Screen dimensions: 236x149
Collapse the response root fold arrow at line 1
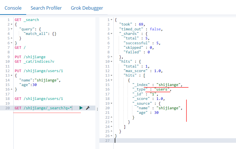pos(112,20)
